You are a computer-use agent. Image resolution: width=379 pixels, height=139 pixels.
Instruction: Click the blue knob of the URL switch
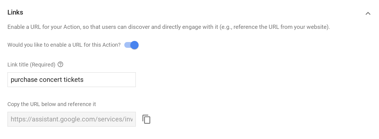tap(134, 45)
